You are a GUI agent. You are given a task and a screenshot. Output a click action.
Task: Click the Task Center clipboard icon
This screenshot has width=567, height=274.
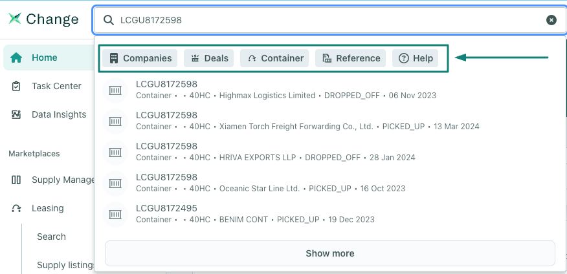tap(17, 86)
